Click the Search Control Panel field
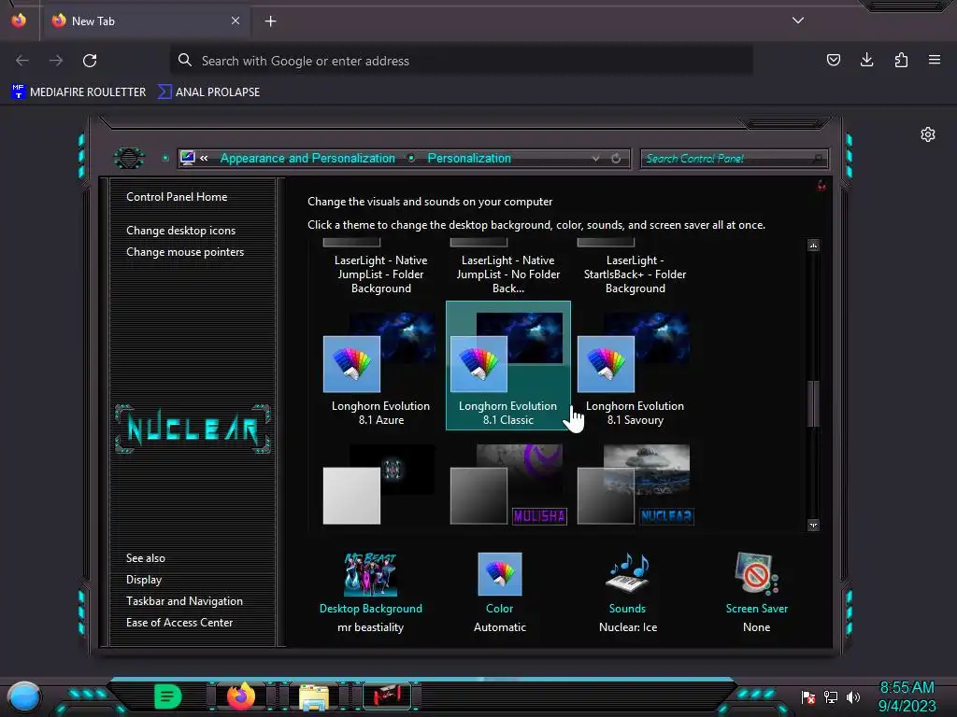 tap(735, 159)
